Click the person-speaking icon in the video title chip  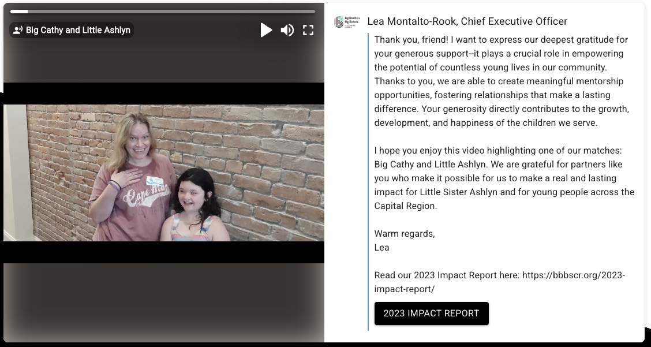pos(18,30)
